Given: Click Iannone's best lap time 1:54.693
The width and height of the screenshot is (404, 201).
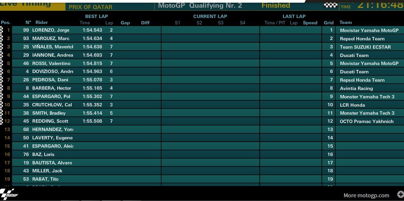Looking at the screenshot, I should point(92,55).
